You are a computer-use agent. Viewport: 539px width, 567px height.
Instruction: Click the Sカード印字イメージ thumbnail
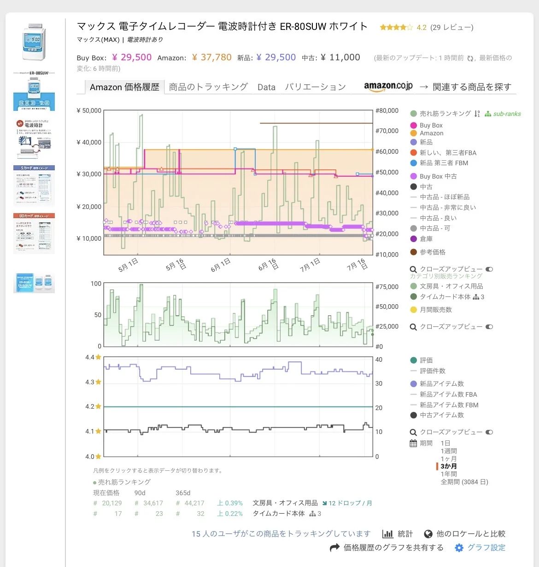point(34,185)
